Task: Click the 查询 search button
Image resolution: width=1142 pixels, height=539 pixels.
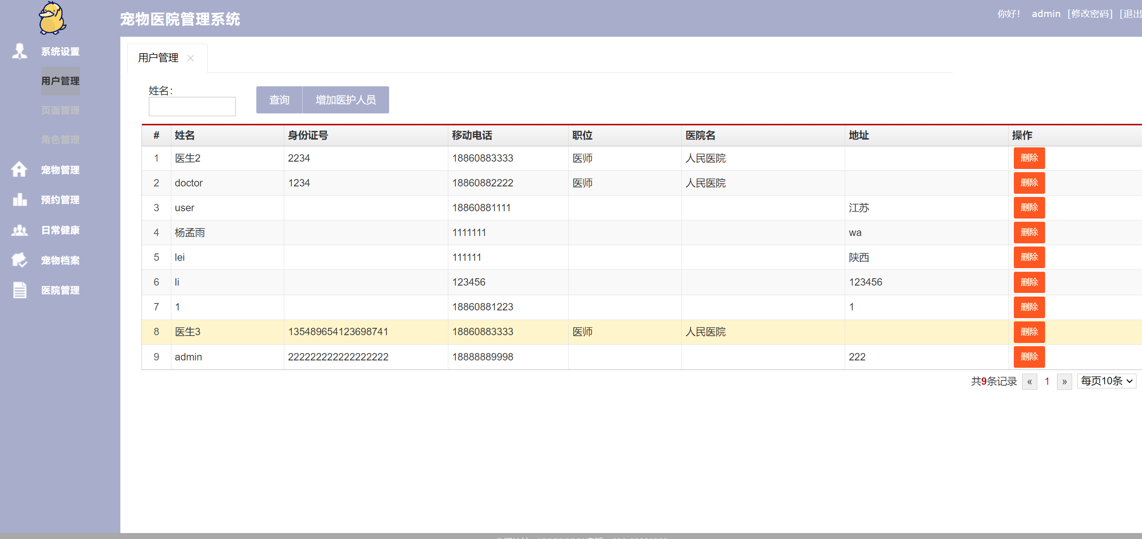Action: pos(278,100)
